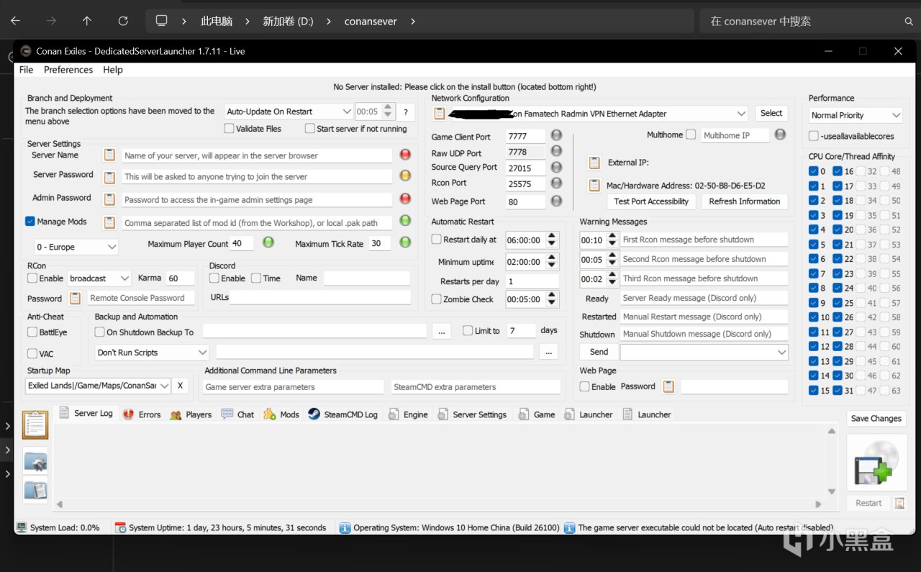Open the RCon broadcast dropdown

pyautogui.click(x=100, y=278)
